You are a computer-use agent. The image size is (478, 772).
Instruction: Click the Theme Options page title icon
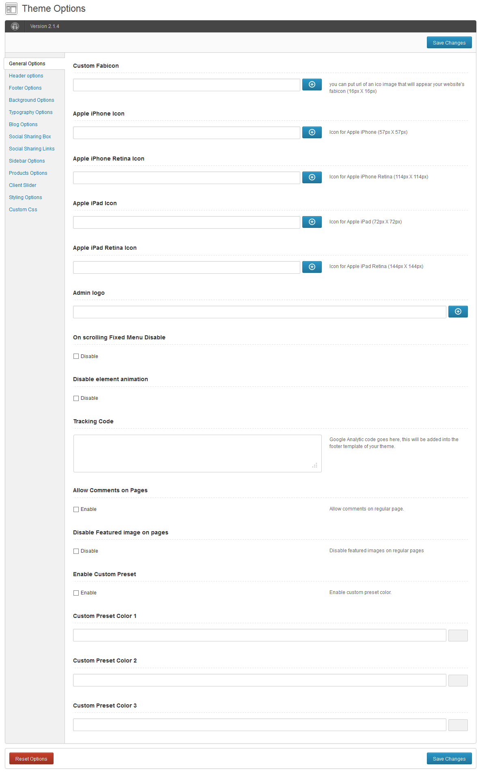pos(11,9)
